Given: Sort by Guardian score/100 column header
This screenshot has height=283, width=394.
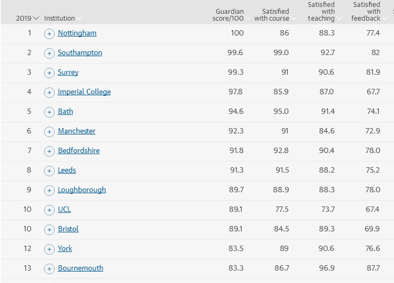Looking at the screenshot, I should click(x=230, y=14).
